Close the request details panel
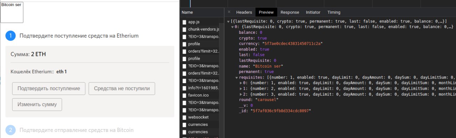Viewport: 456px width, 138px height. 229,12
